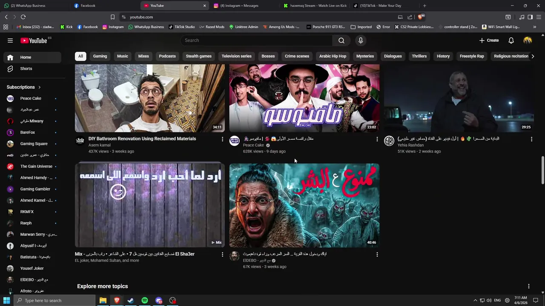Select the Stealth games chip
The image size is (545, 306).
click(x=198, y=56)
